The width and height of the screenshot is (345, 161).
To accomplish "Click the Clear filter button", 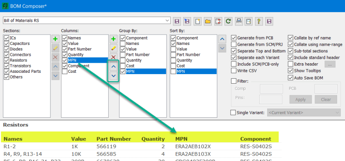I will [326, 99].
